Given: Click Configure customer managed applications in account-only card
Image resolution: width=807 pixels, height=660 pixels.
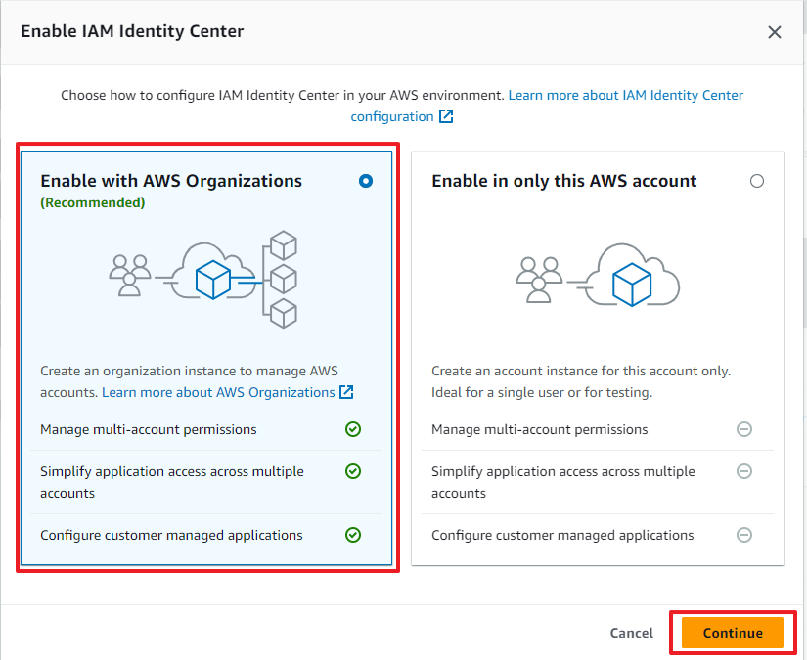Looking at the screenshot, I should click(562, 535).
